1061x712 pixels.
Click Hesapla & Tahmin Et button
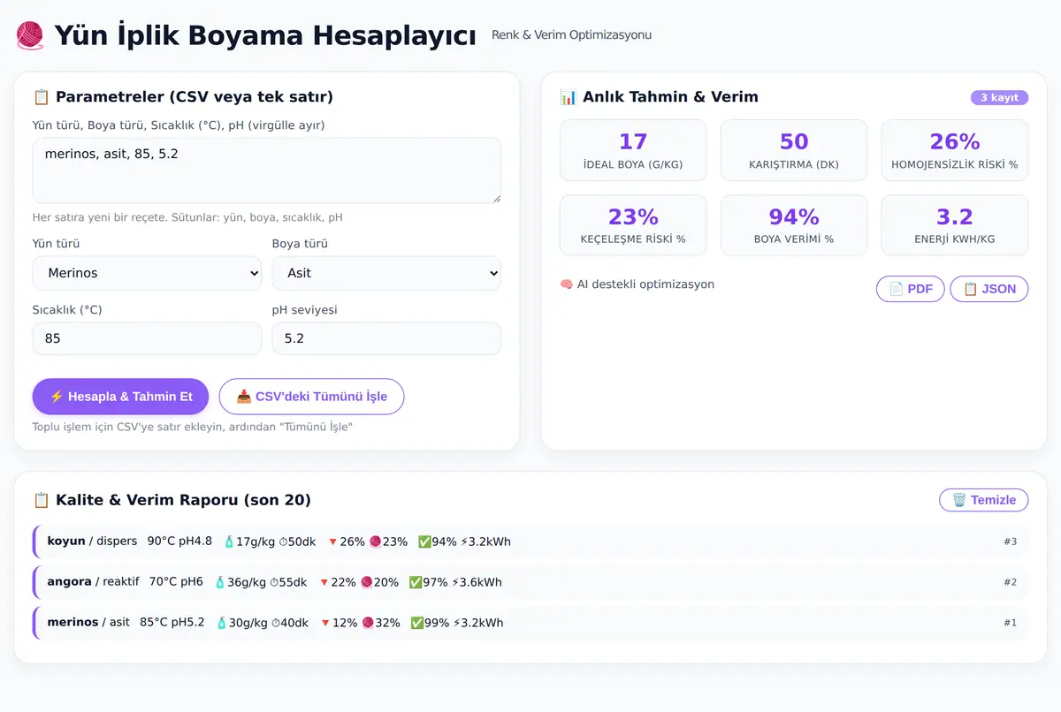coord(120,397)
